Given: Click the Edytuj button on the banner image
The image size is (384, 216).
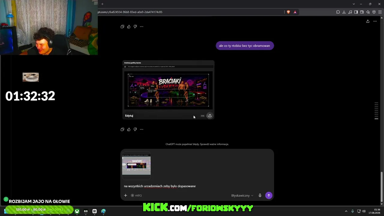Looking at the screenshot, I should 129,116.
